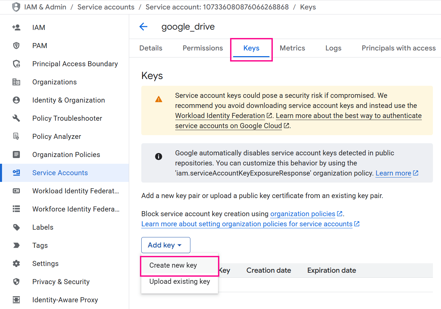This screenshot has width=441, height=309.
Task: Click the Identity & Organization person icon
Action: point(16,100)
